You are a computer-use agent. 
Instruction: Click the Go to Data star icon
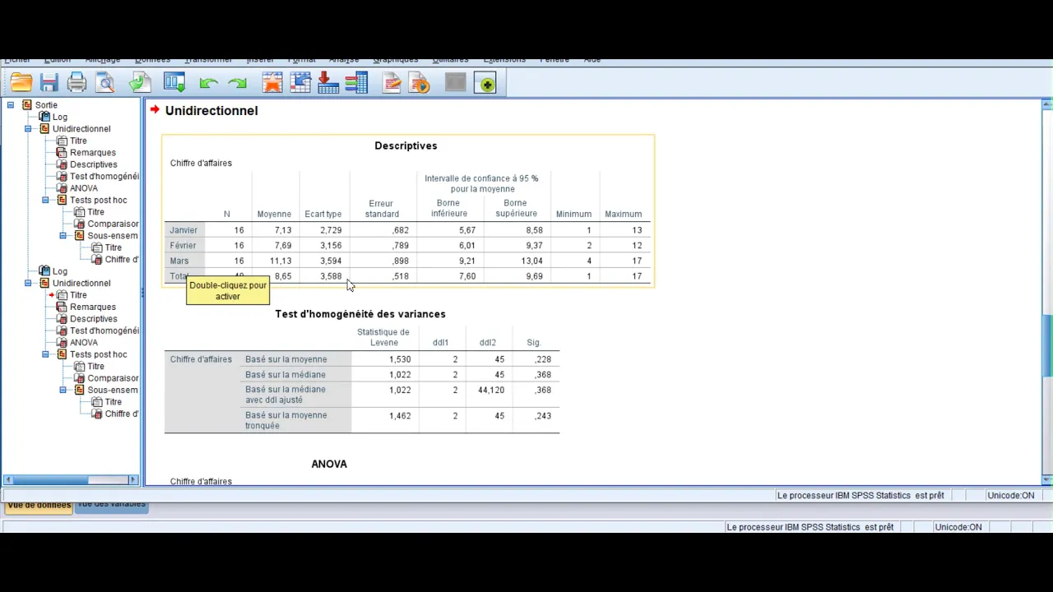tap(272, 82)
